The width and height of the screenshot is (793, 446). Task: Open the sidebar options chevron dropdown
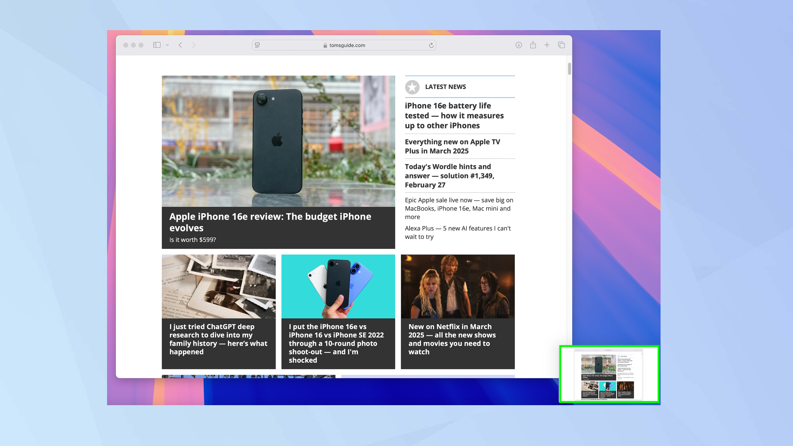167,45
